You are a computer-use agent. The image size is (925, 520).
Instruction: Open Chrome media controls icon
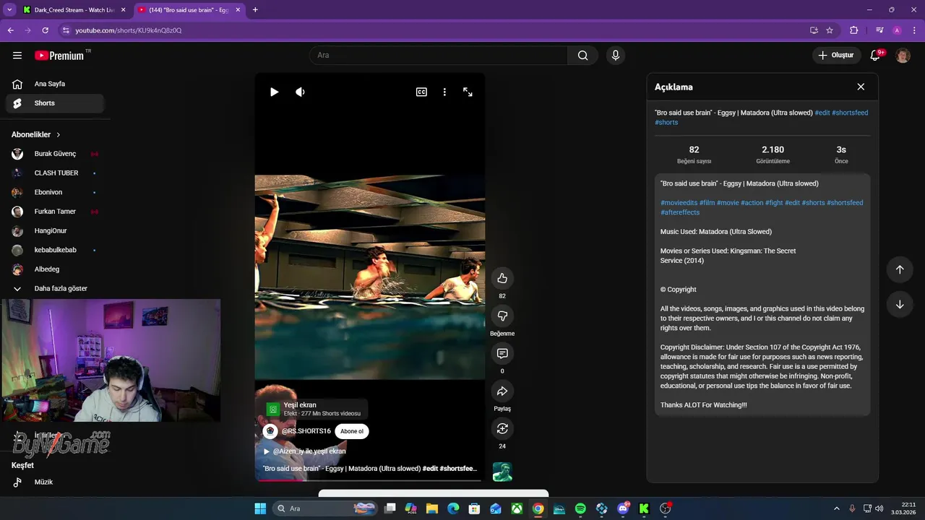point(879,30)
